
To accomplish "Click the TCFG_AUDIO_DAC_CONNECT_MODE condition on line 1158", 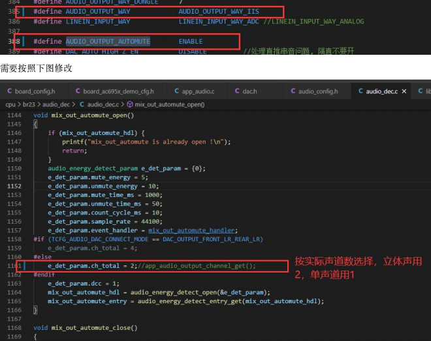I will click(x=155, y=239).
